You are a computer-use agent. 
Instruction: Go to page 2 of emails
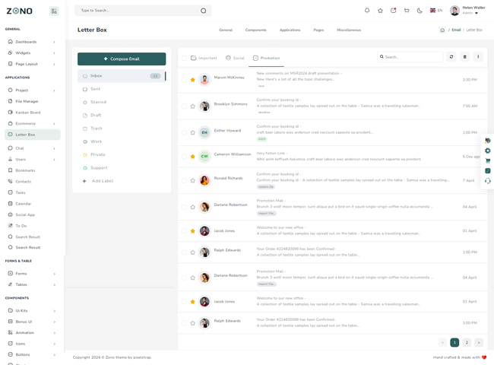pos(467,343)
